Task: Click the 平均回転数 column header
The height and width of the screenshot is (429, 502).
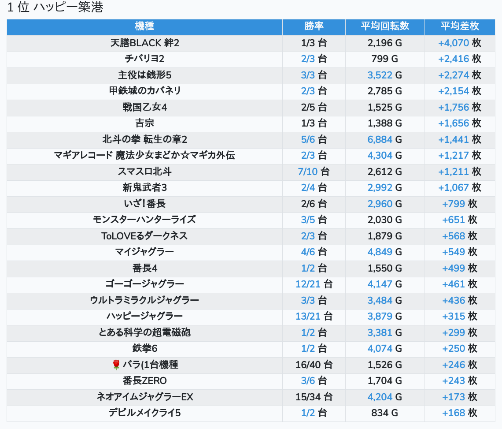Action: coord(384,26)
